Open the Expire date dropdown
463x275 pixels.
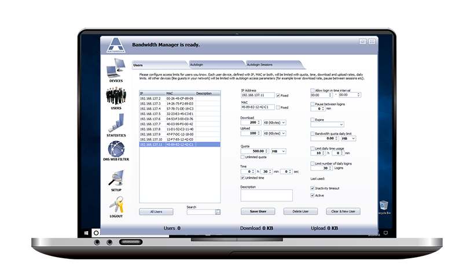[327, 124]
